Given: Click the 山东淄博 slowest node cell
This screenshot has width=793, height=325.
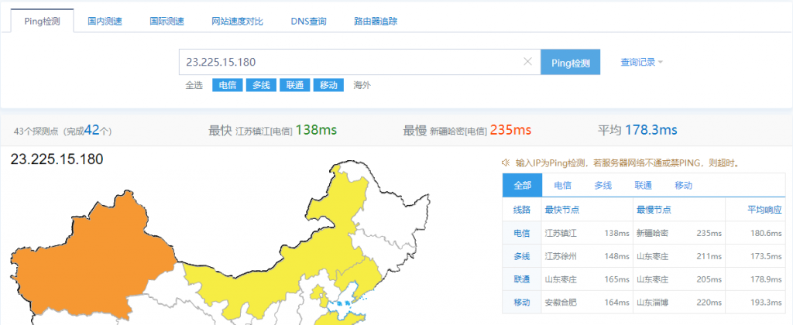Looking at the screenshot, I should click(652, 303).
